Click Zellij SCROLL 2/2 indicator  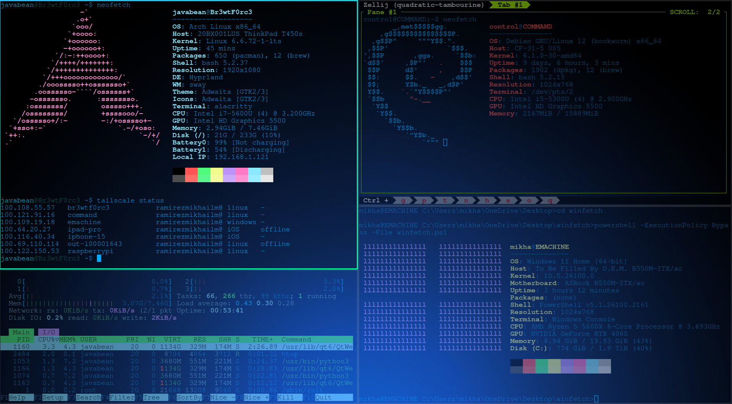(695, 12)
